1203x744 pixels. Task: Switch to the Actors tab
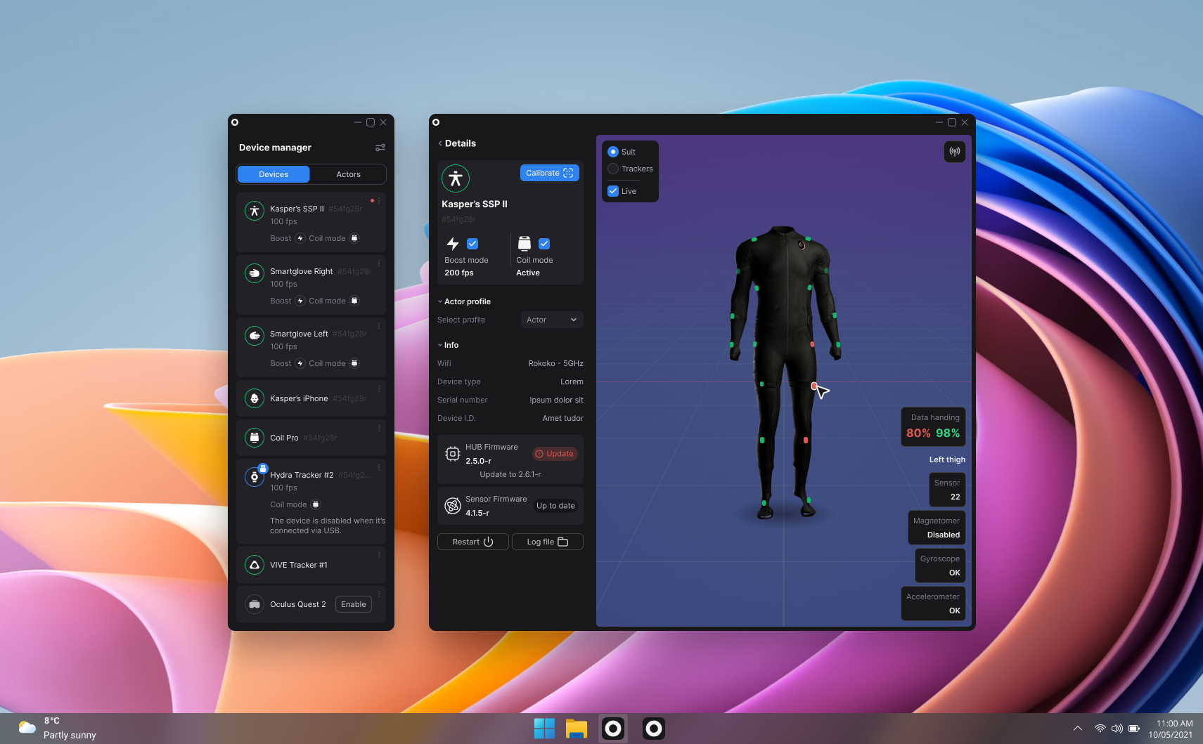(348, 174)
